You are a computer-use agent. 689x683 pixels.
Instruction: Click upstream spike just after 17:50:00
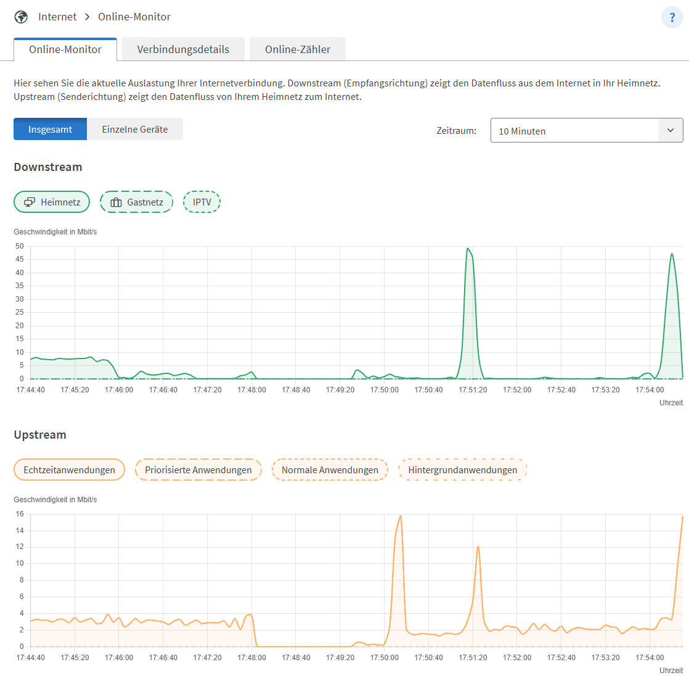point(401,517)
